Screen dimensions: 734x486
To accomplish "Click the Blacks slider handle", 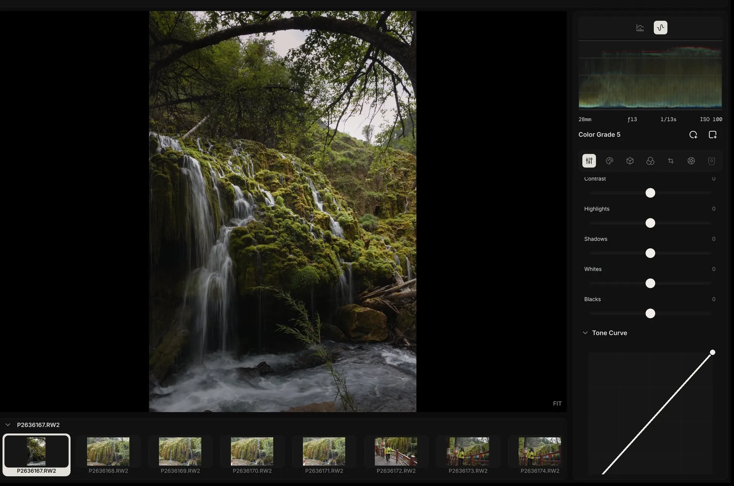I will pos(650,314).
